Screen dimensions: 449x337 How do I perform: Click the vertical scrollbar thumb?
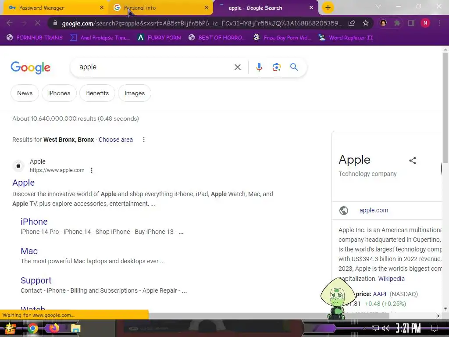(x=445, y=108)
